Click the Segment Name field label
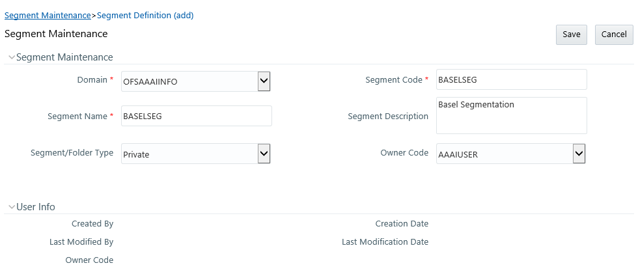The image size is (638, 274). tap(77, 116)
